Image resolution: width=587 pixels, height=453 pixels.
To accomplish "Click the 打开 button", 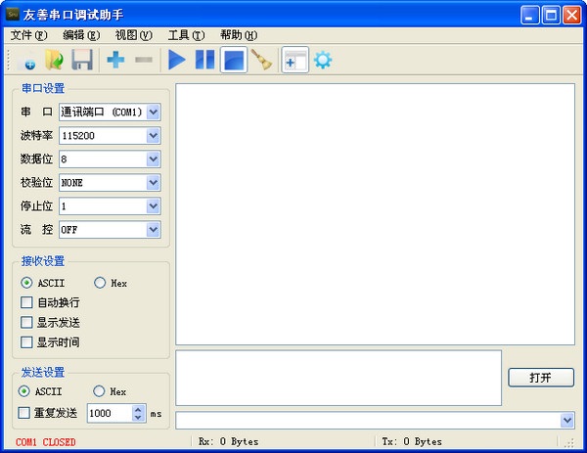I will pos(540,378).
